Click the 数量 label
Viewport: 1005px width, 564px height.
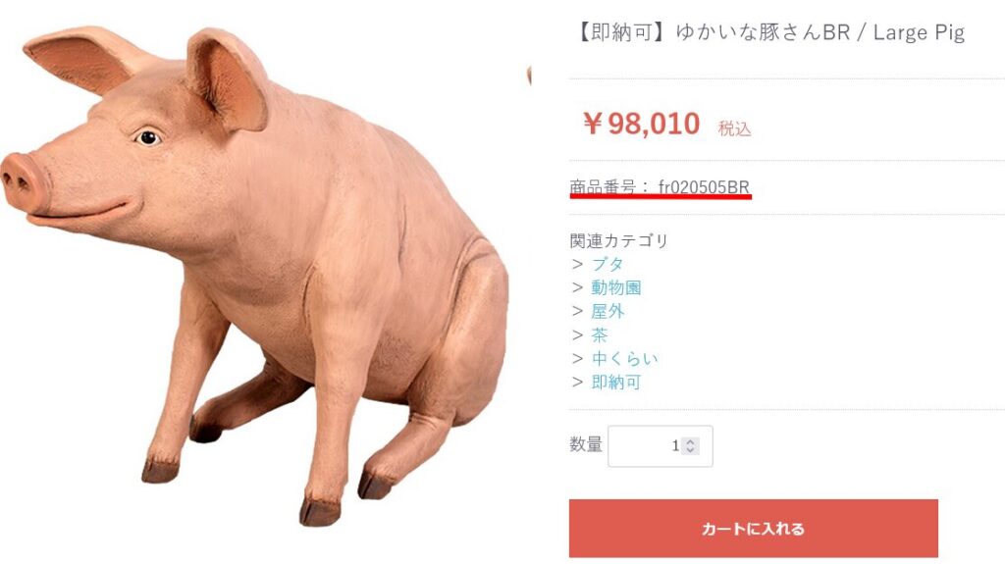pyautogui.click(x=586, y=444)
